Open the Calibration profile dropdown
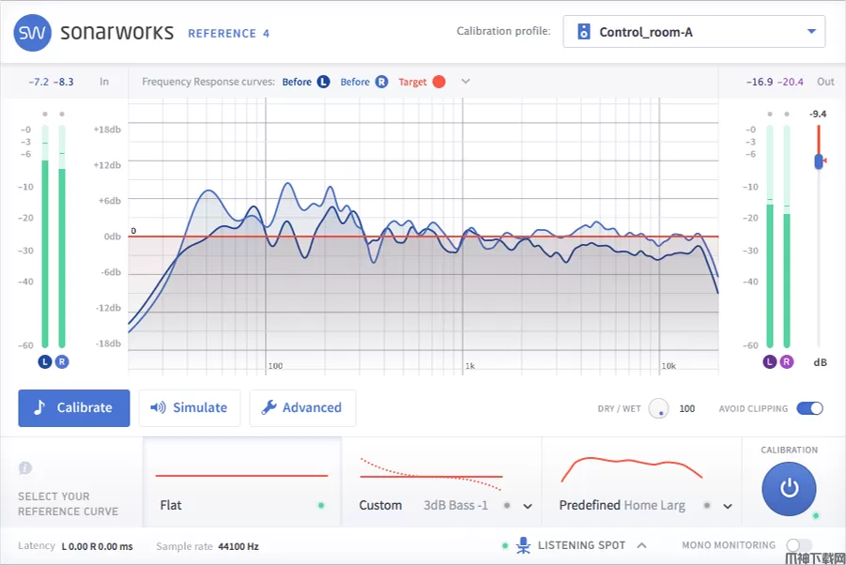 694,32
